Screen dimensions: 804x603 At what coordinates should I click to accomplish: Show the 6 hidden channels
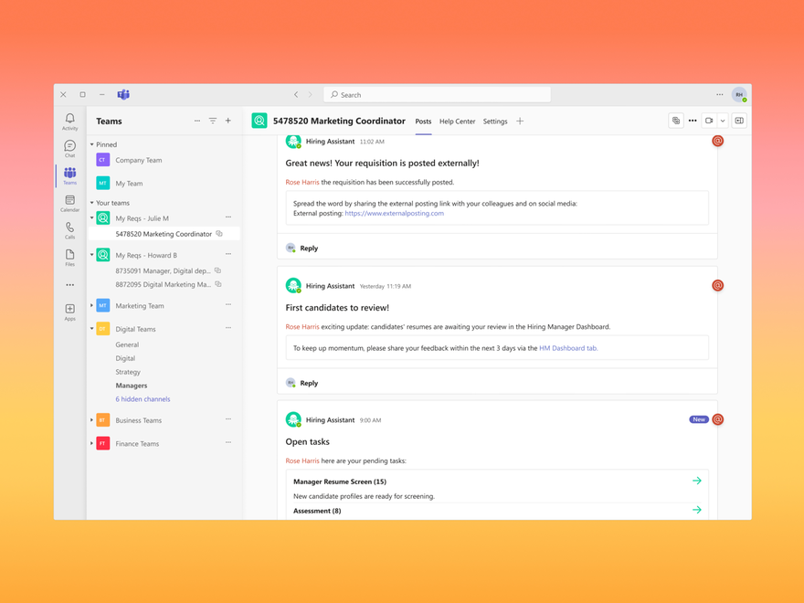coord(143,398)
